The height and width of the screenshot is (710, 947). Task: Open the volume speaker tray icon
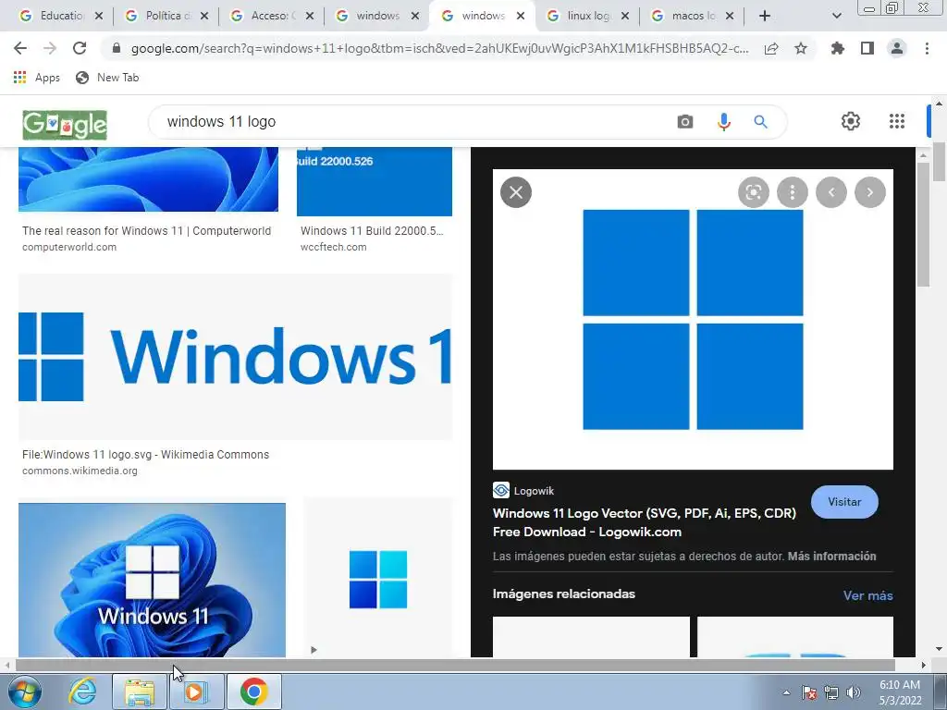coord(854,692)
